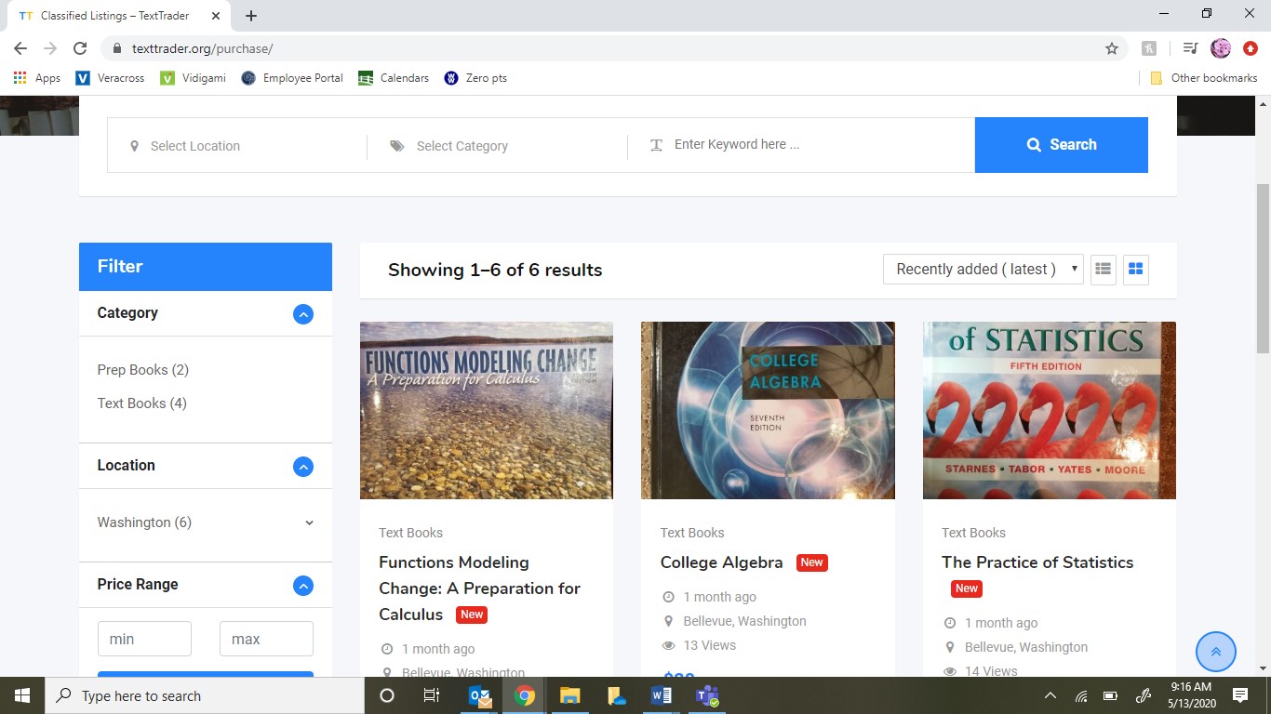Click the address bar URL
Screen dimensions: 1271x714
202,48
